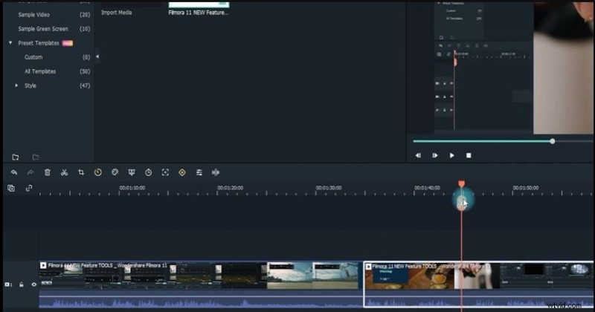Create a new folder in media panel
Image resolution: width=595 pixels, height=312 pixels.
pyautogui.click(x=16, y=157)
